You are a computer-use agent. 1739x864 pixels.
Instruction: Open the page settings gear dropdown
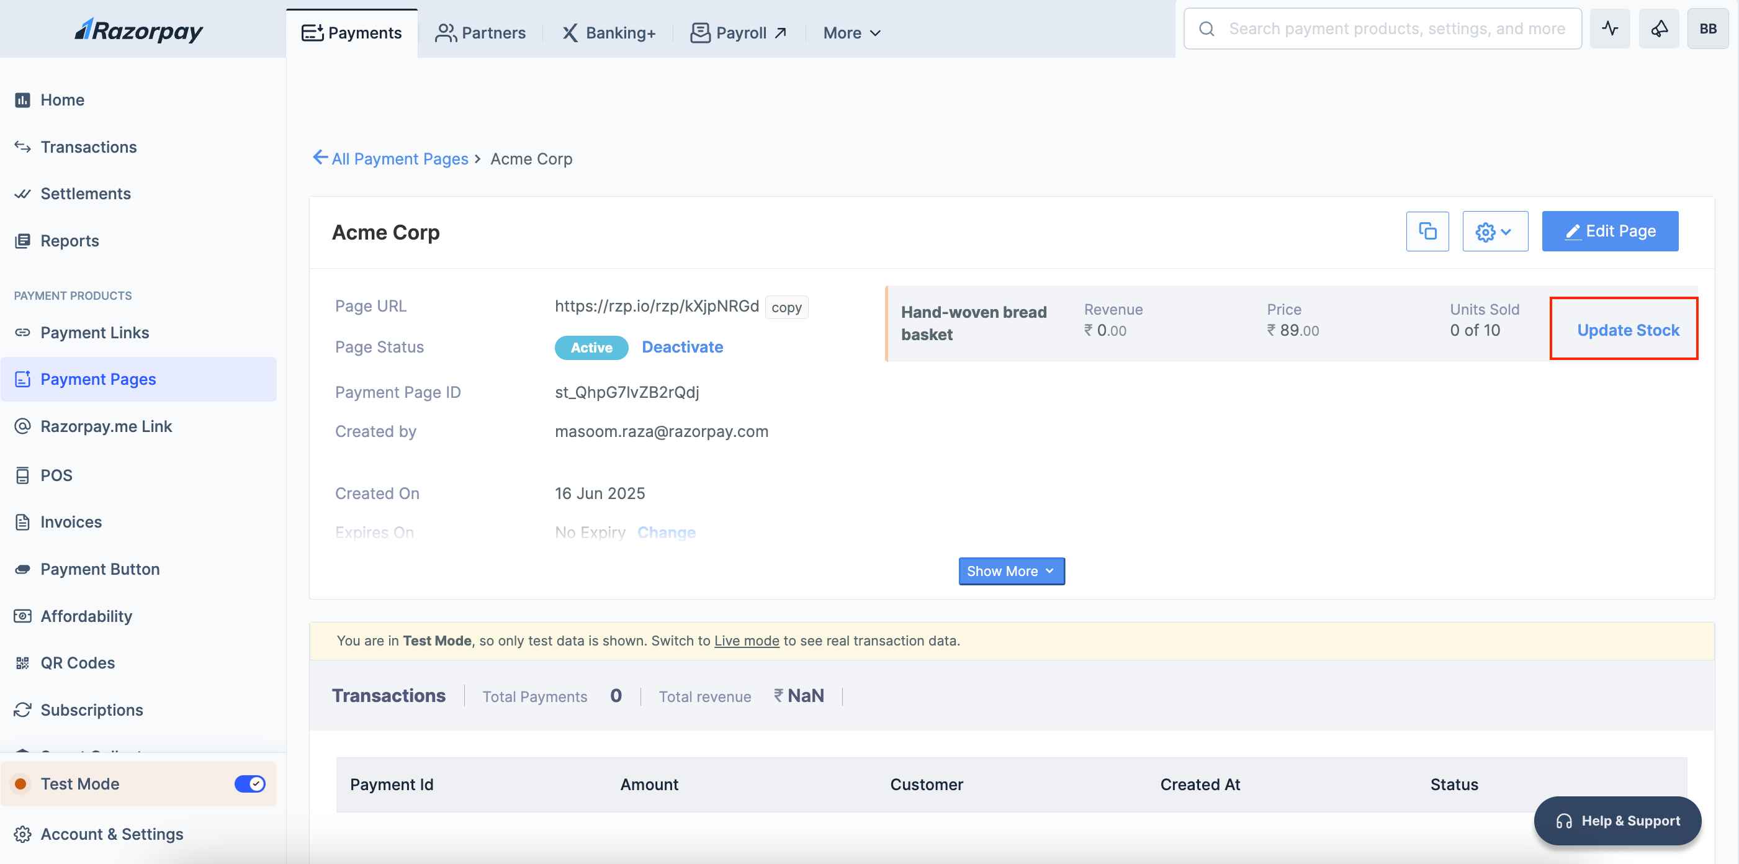point(1494,232)
